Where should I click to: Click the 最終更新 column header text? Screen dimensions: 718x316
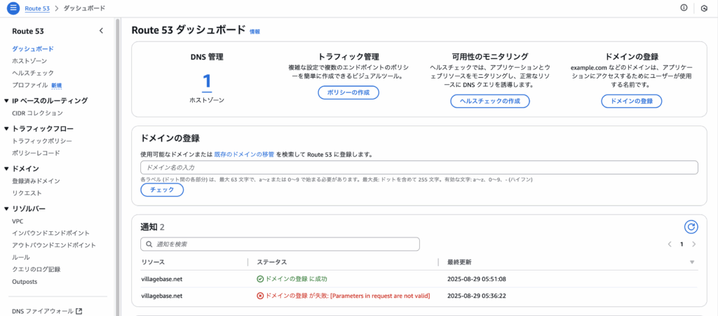tap(459, 262)
